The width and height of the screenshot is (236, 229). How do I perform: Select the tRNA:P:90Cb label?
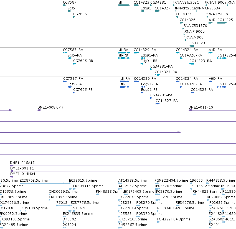tap(194, 32)
